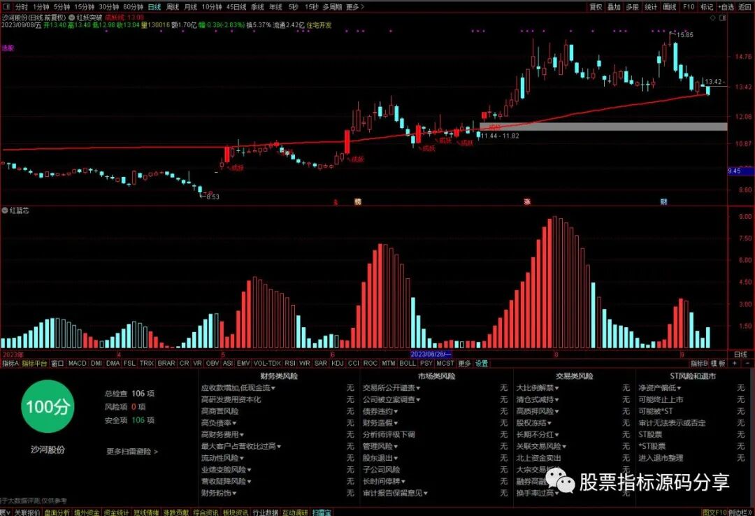
Task: Open 设置 indicator settings
Action: [482, 364]
